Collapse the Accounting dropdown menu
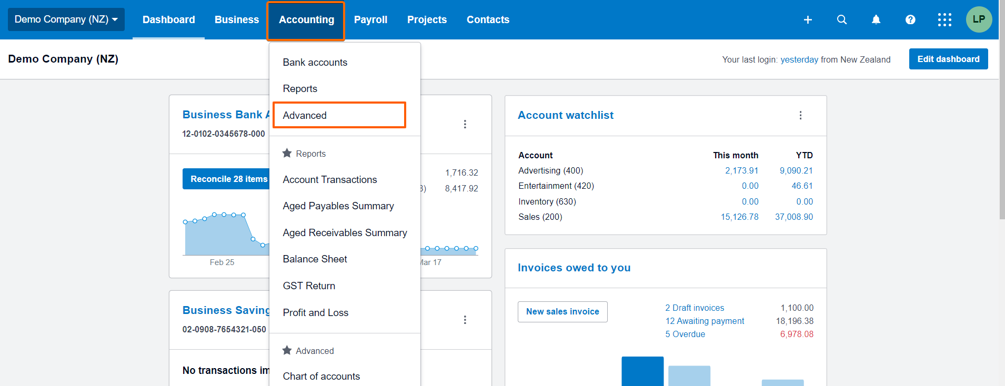 click(x=306, y=20)
